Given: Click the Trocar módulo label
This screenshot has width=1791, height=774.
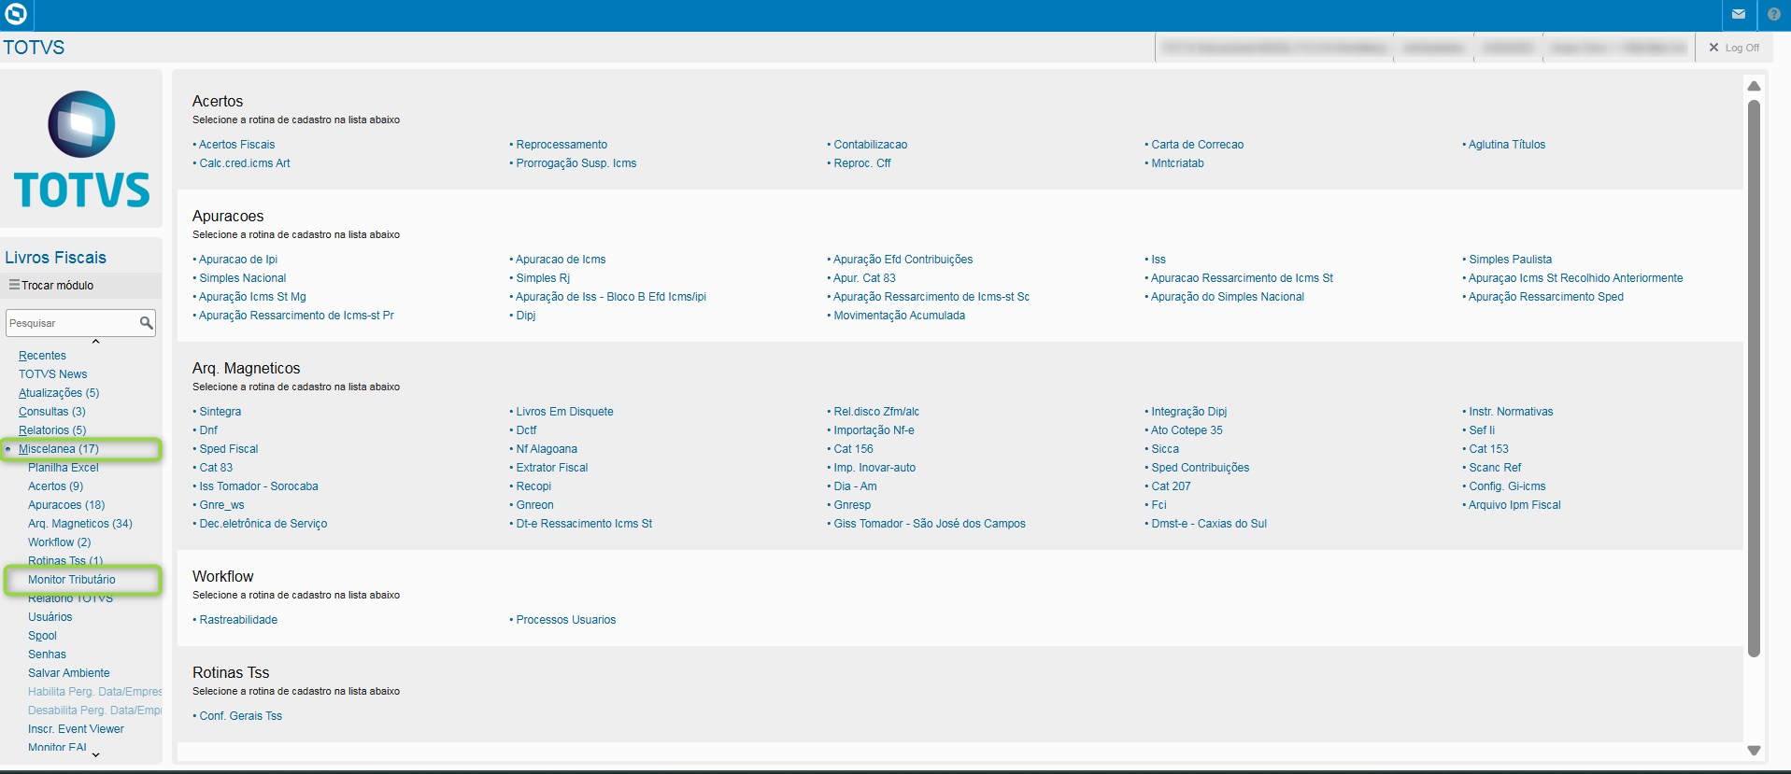Looking at the screenshot, I should 58,286.
